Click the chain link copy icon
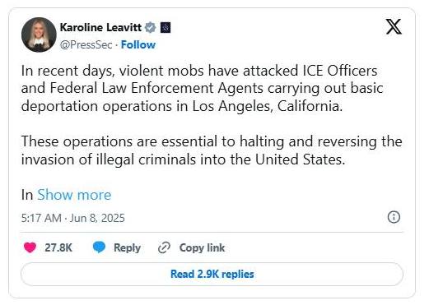 (x=164, y=247)
